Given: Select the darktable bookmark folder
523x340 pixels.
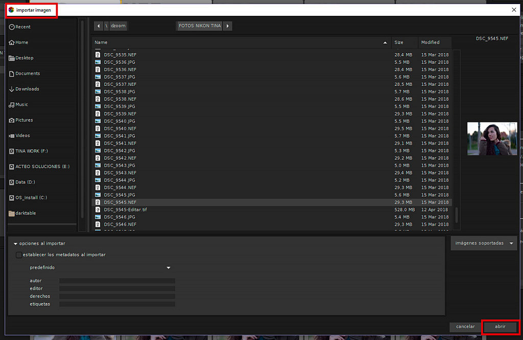Looking at the screenshot, I should pyautogui.click(x=26, y=213).
